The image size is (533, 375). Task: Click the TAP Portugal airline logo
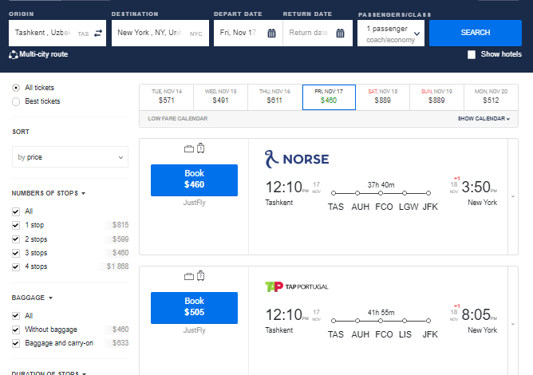[296, 286]
